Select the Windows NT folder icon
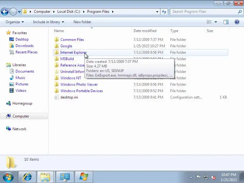This screenshot has height=183, width=244. click(56, 78)
